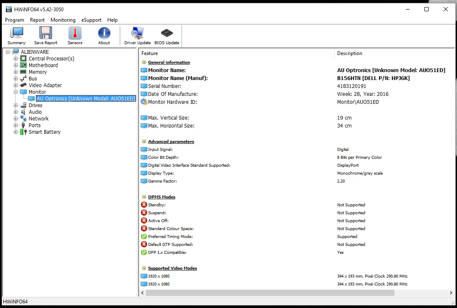Click the ALIENWARE computer icon in tree
Viewport: 457px width, 308px height.
tap(16, 52)
